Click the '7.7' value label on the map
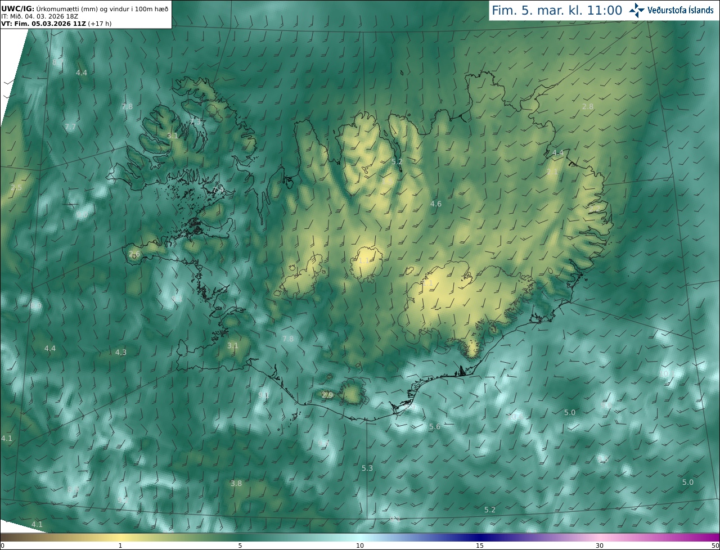Viewport: 720px width, 550px height. (x=70, y=128)
